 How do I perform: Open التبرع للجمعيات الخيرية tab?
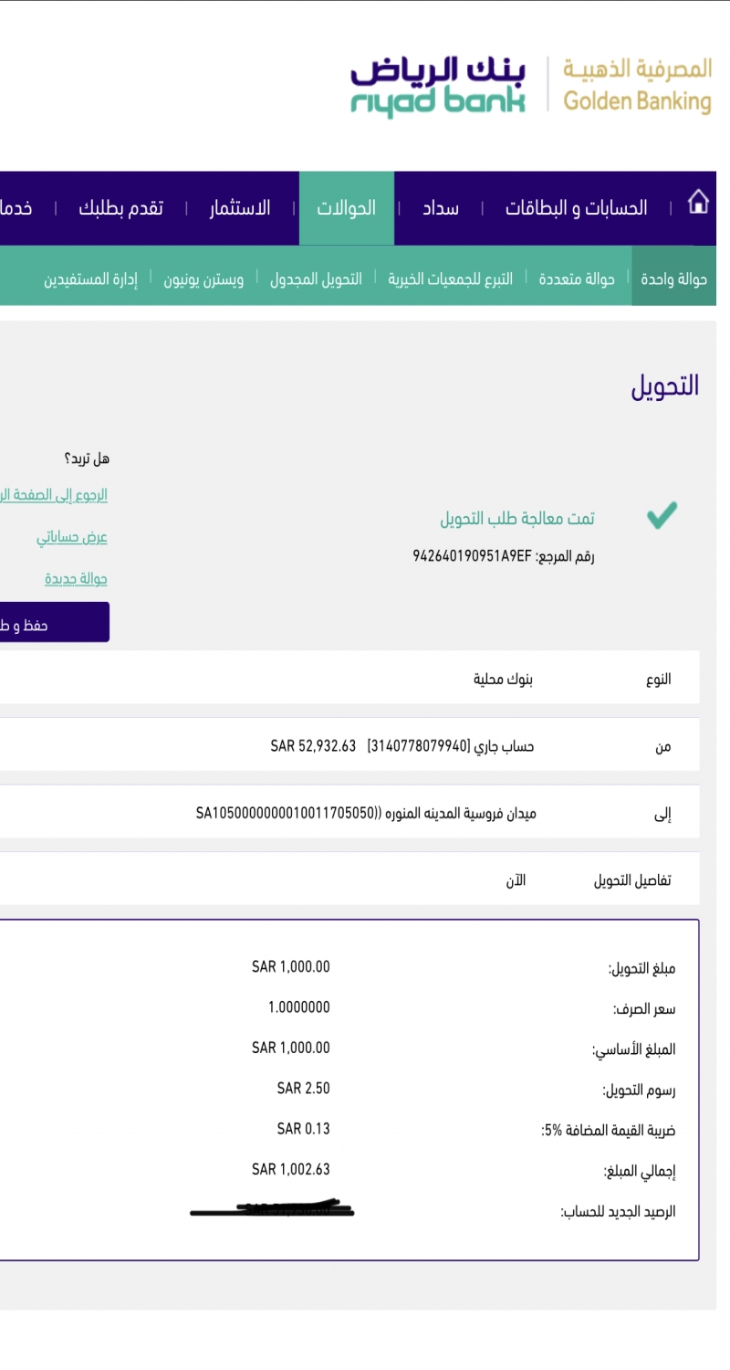point(451,279)
